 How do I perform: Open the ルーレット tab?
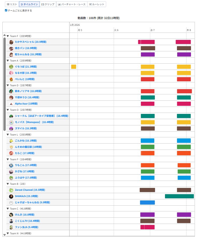(97, 4)
